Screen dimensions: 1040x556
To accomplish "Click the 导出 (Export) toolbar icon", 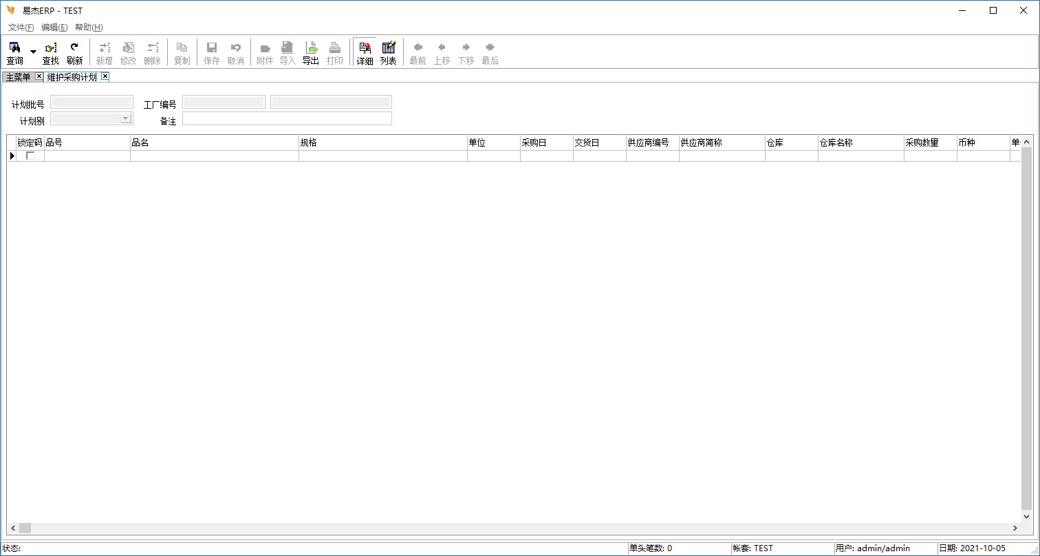I will 311,52.
